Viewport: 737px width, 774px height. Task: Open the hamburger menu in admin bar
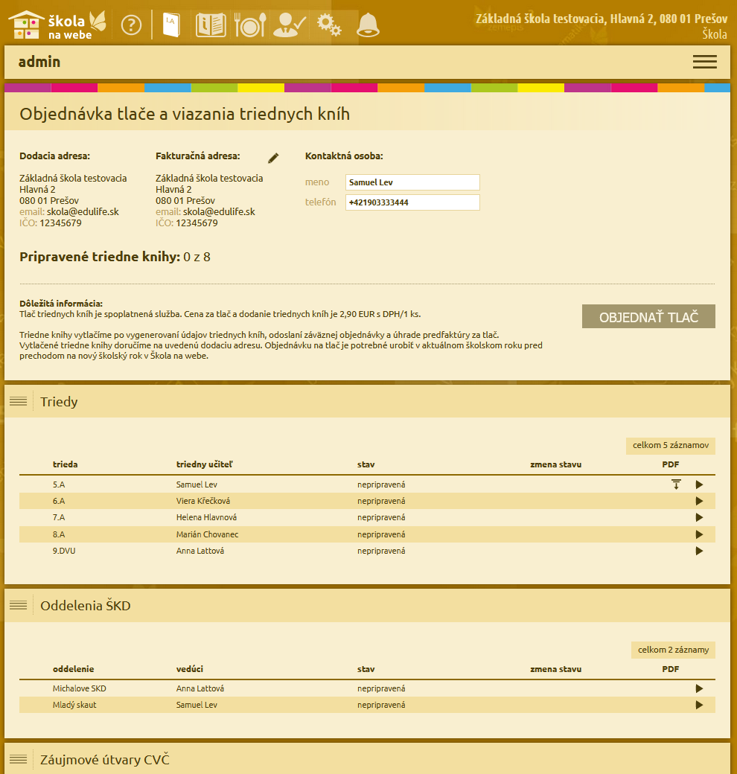click(x=704, y=62)
